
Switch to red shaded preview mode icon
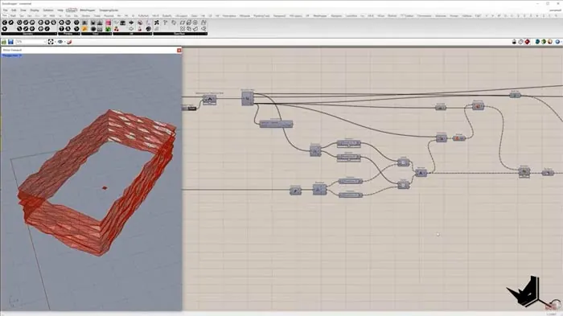tap(528, 42)
